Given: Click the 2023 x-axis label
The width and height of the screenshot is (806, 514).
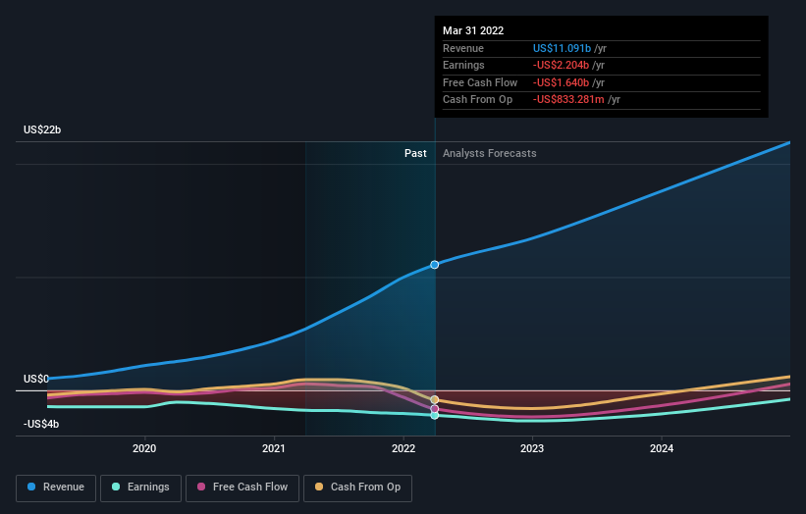Looking at the screenshot, I should (532, 449).
